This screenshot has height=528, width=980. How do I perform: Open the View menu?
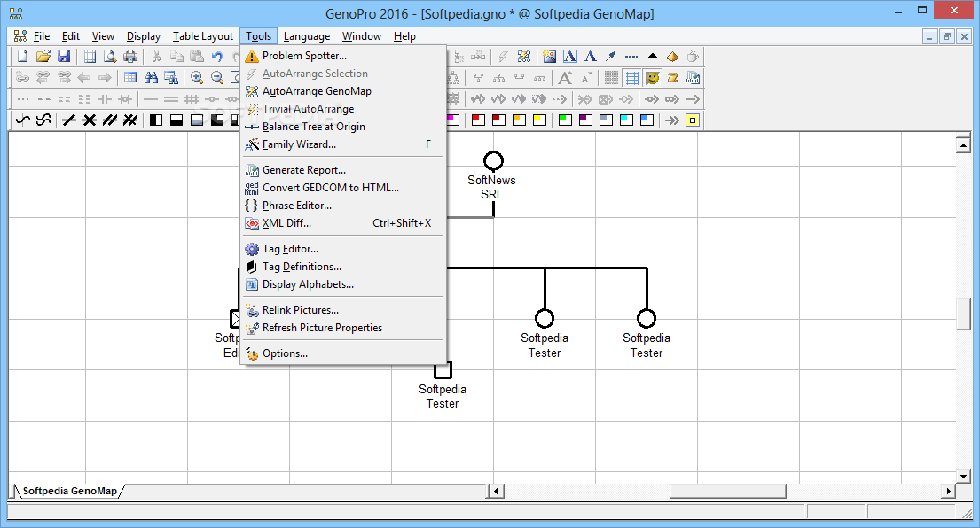(x=103, y=36)
